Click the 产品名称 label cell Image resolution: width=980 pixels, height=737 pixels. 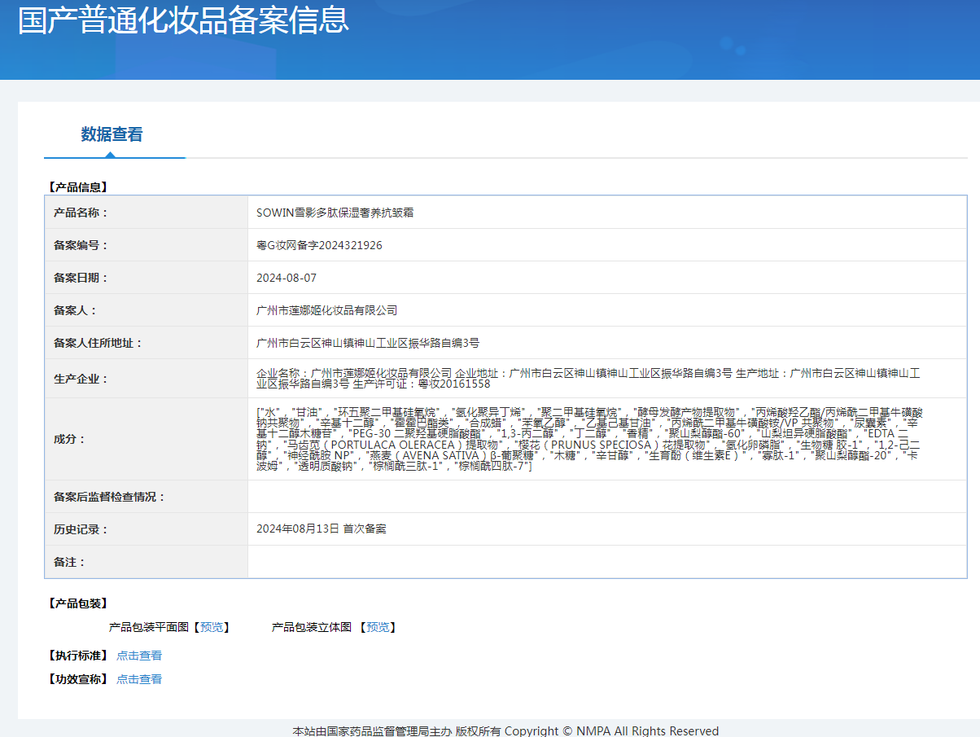(147, 213)
